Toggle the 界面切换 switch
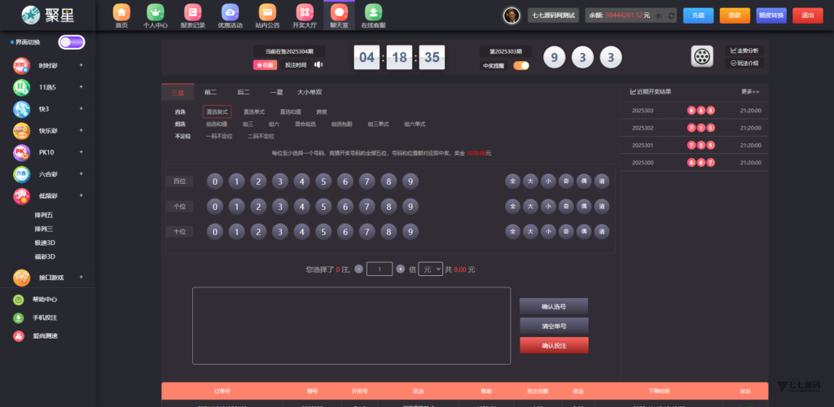The width and height of the screenshot is (834, 407). pos(71,42)
